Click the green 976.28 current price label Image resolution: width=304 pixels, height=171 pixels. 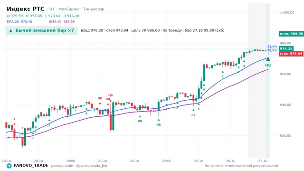click(286, 48)
